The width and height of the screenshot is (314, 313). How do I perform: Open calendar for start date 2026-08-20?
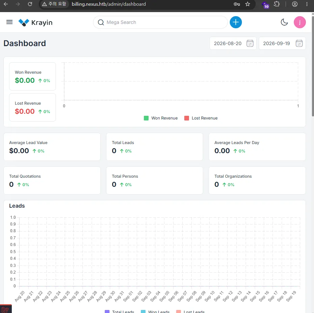tap(250, 43)
